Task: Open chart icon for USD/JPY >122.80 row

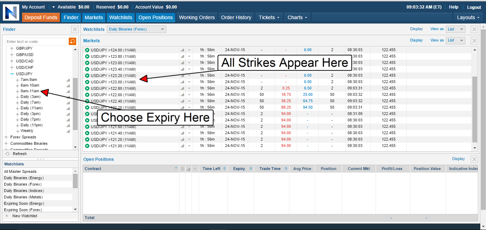Action: tap(183, 88)
